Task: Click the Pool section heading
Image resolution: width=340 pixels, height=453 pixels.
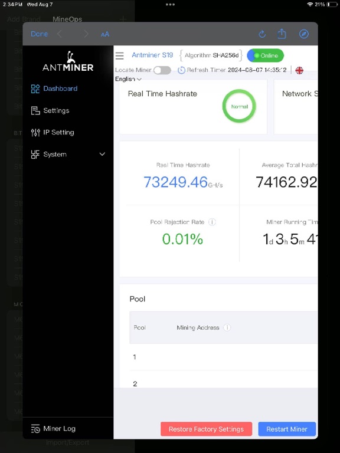Action: click(138, 299)
